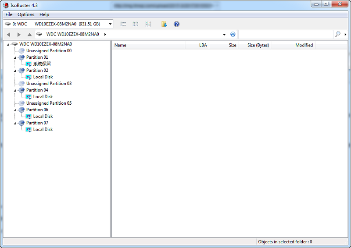Sort by the Modified column header
351x248 pixels.
tap(293, 45)
